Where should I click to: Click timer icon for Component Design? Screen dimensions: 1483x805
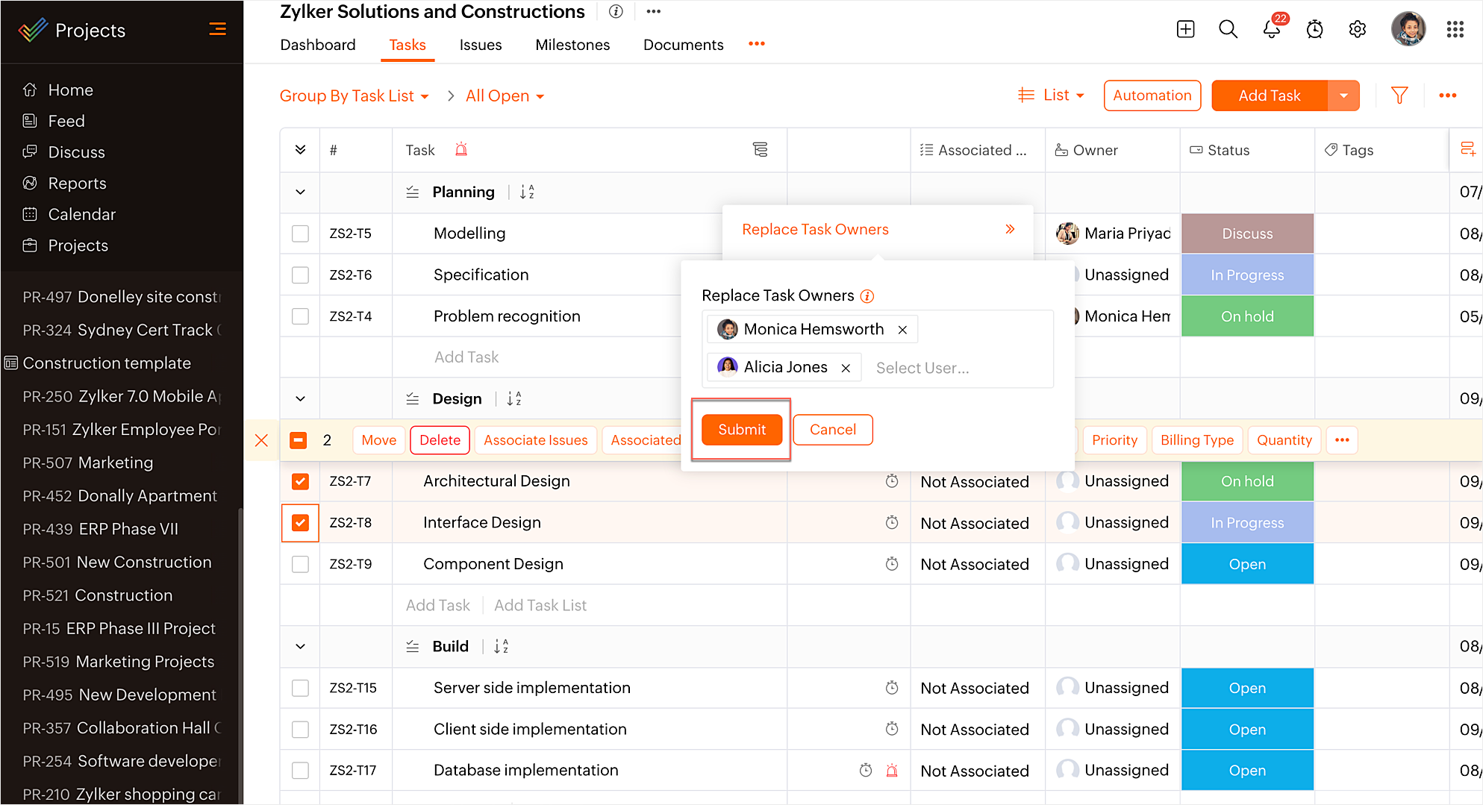[x=891, y=564]
